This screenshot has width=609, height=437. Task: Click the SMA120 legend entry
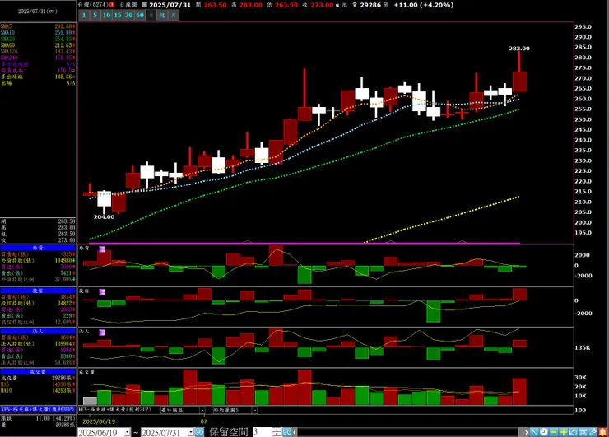[x=38, y=51]
